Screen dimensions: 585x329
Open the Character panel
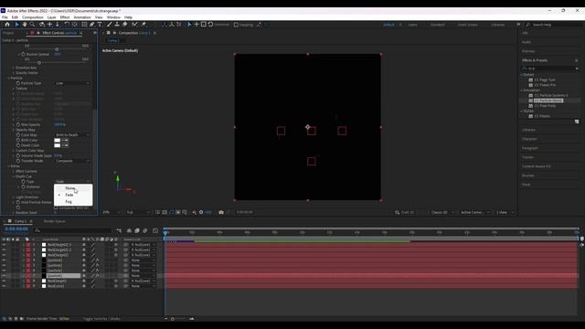point(529,139)
